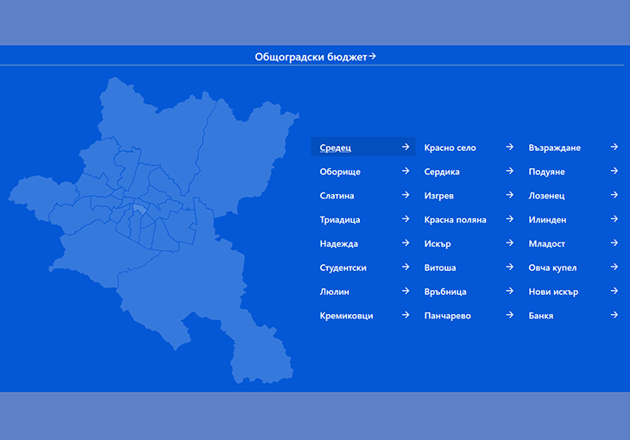Click the arrow next to Банкя
Viewport: 630px width, 440px height.
614,316
